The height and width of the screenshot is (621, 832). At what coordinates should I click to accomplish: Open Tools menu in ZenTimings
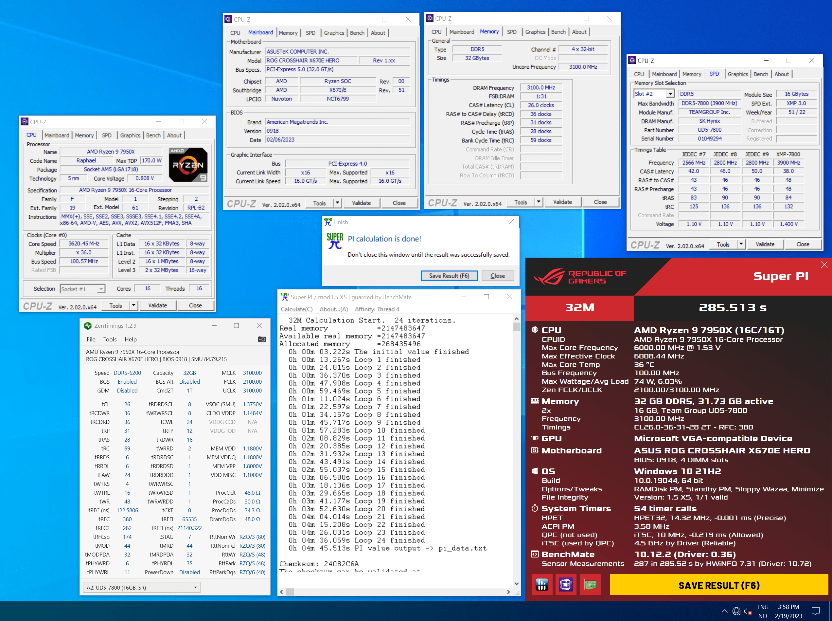(110, 339)
